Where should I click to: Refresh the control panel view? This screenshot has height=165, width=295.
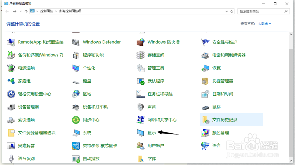pyautogui.click(x=232, y=11)
